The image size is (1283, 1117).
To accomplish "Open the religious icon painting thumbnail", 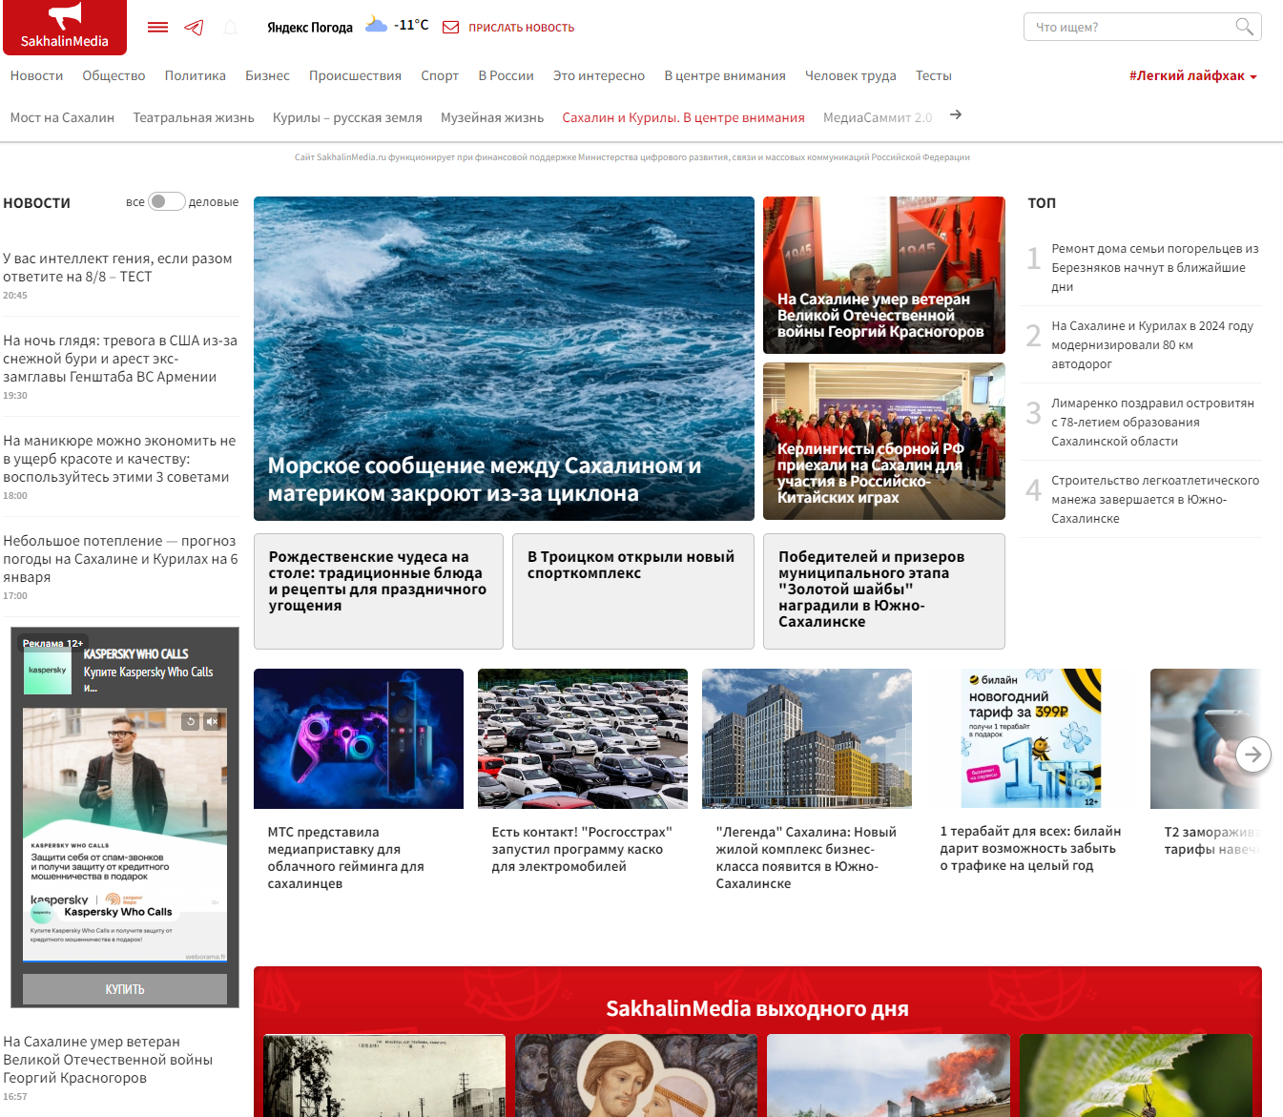I will tap(636, 1075).
